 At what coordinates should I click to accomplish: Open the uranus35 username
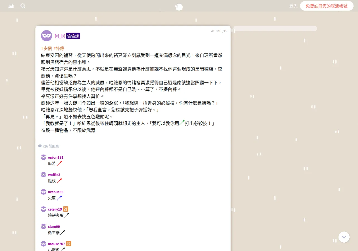[x=55, y=192]
